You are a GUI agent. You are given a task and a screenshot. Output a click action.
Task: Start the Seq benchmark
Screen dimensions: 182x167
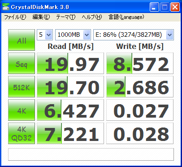click(22, 63)
